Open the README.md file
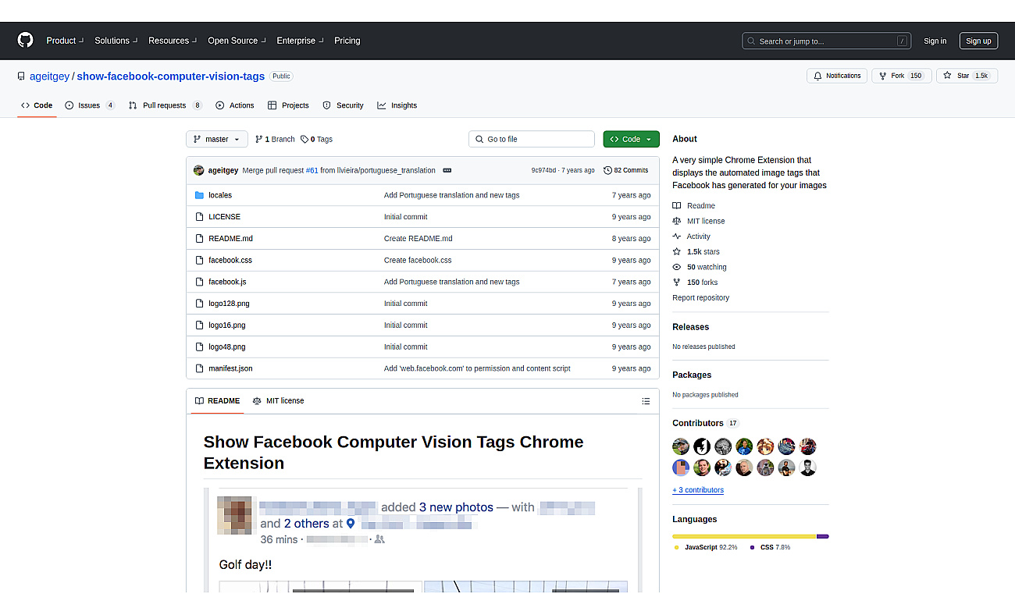Viewport: 1015px width, 615px height. (230, 239)
